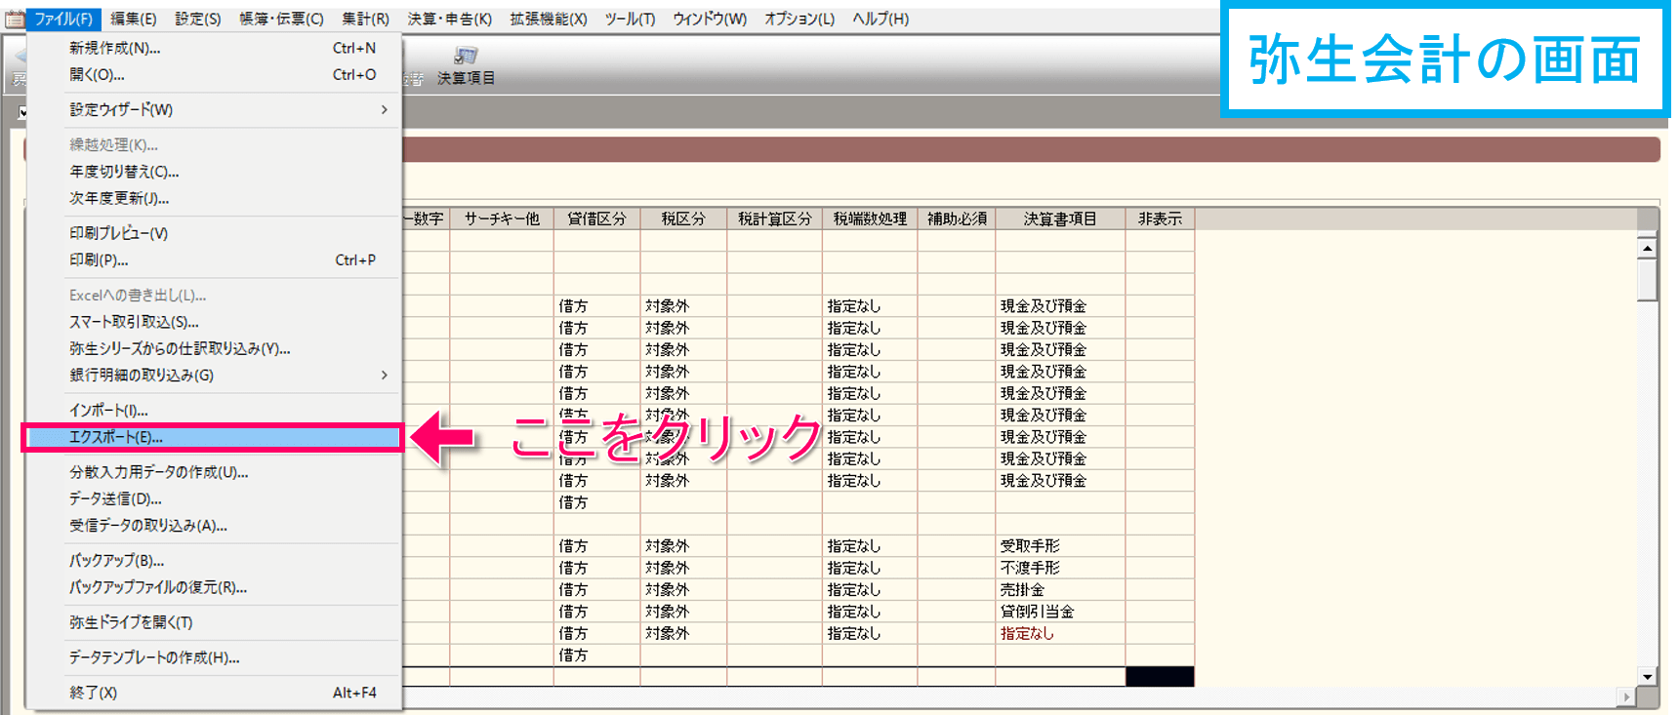Open the 設定(S) menu
1679x715 pixels.
[x=198, y=19]
